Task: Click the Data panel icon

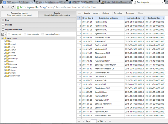Action: pyautogui.click(x=3, y=20)
